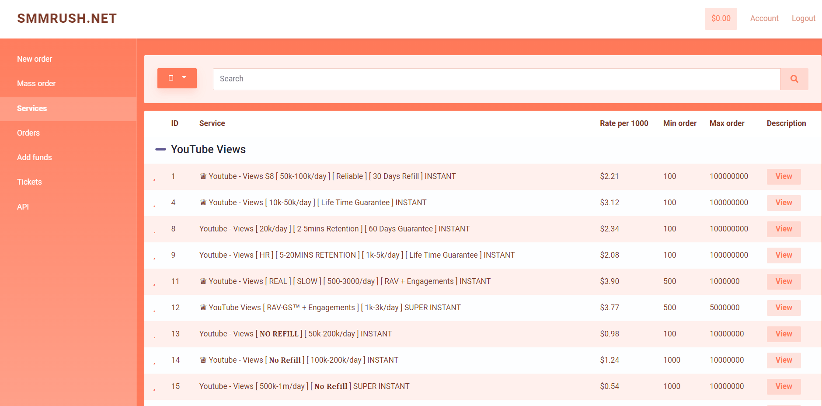Click Logout in the header
This screenshot has width=822, height=406.
click(803, 18)
